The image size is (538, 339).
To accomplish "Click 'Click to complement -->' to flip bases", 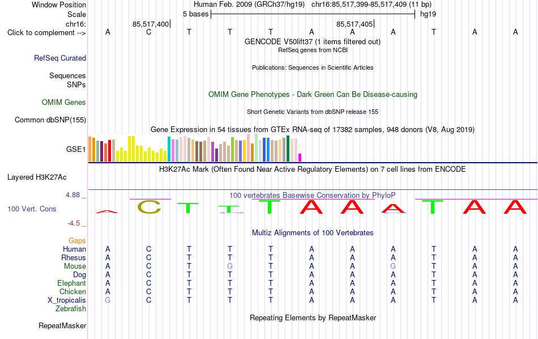I will (x=46, y=33).
